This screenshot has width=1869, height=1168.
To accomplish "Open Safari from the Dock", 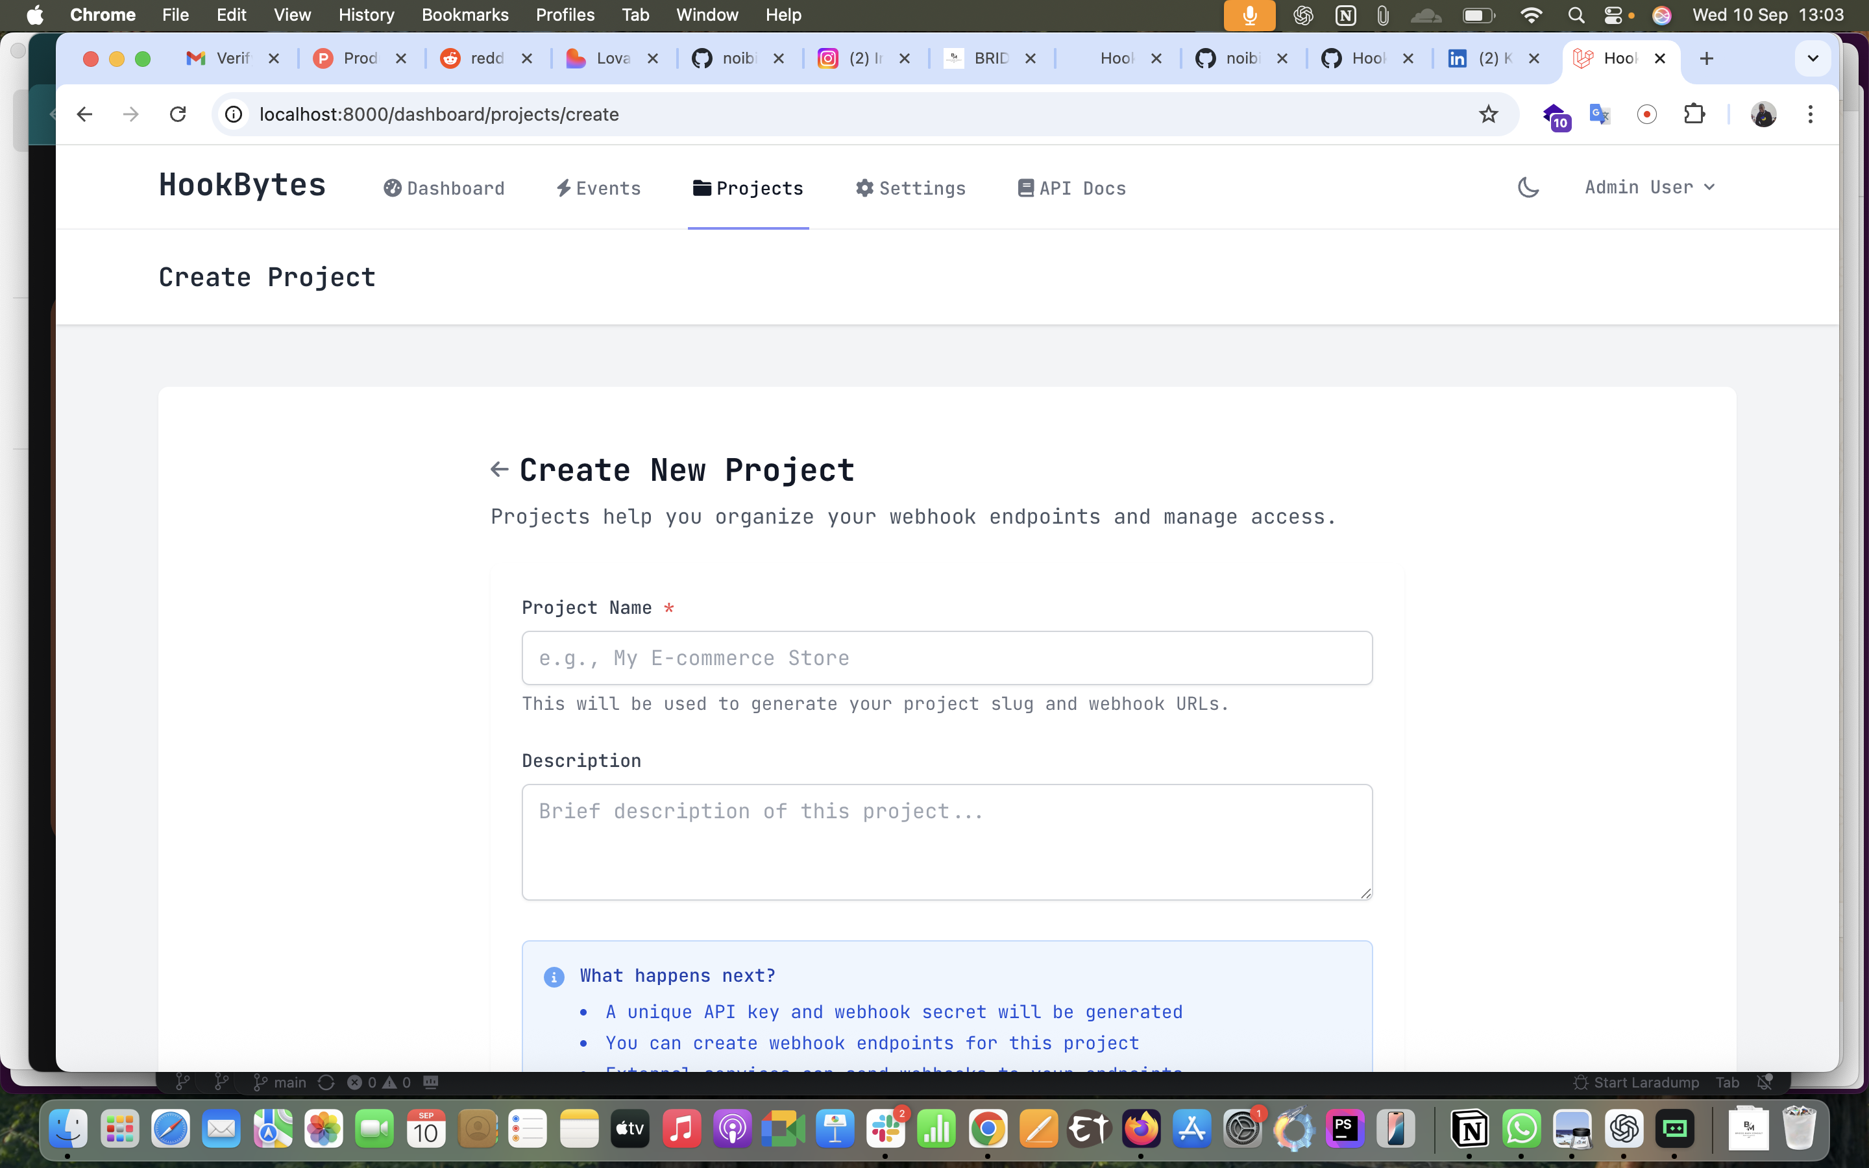I will (171, 1128).
